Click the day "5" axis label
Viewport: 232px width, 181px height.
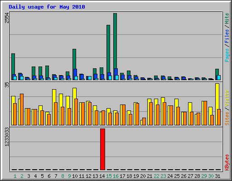click(42, 176)
